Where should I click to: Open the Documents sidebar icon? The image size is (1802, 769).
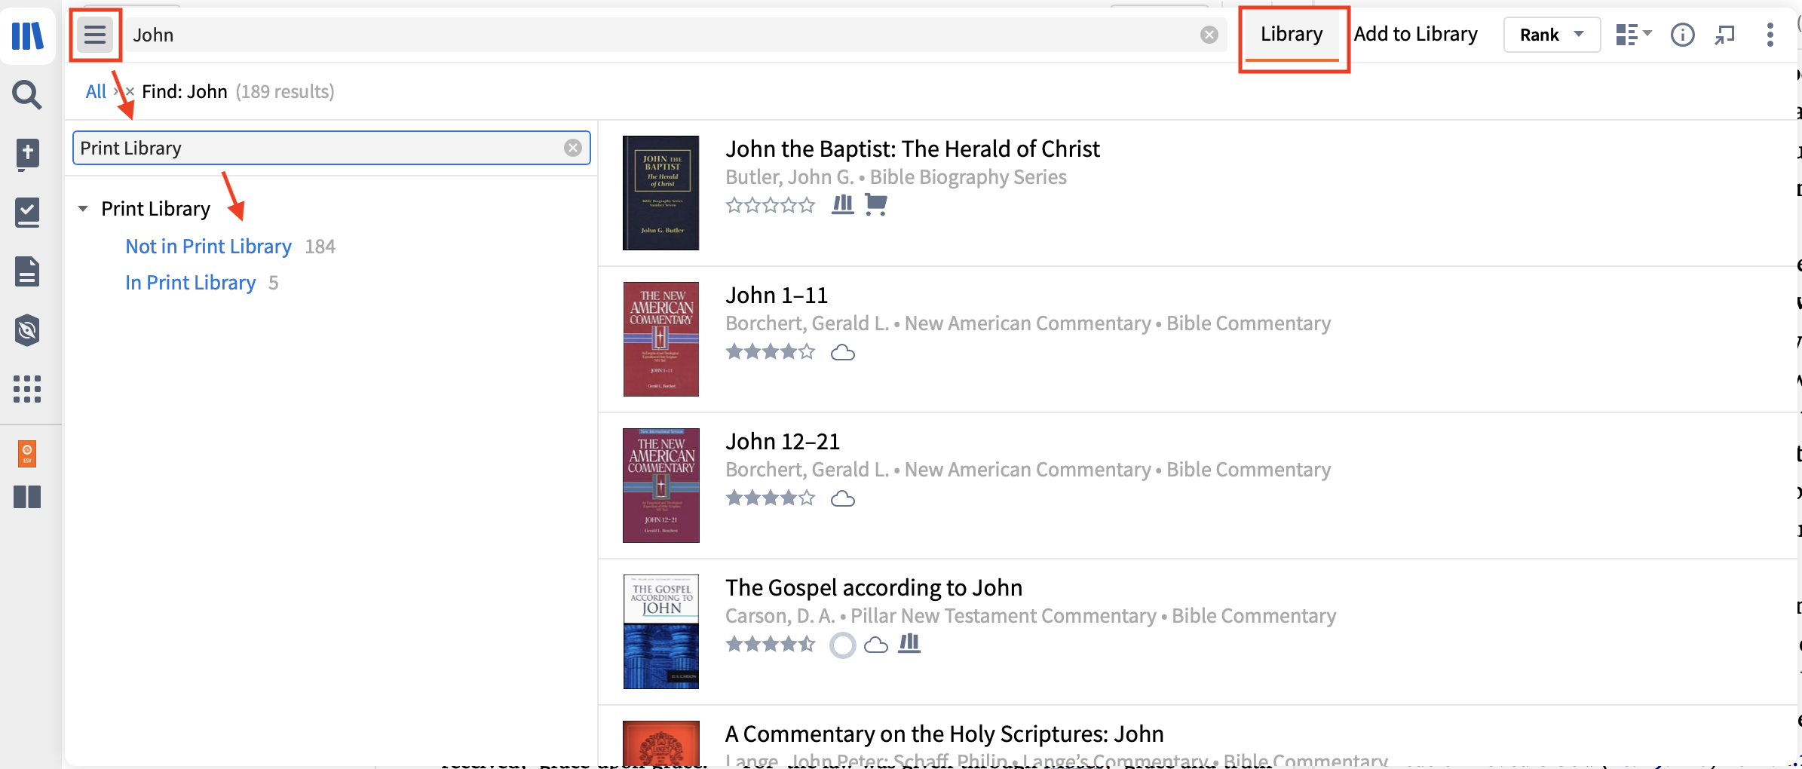27,271
